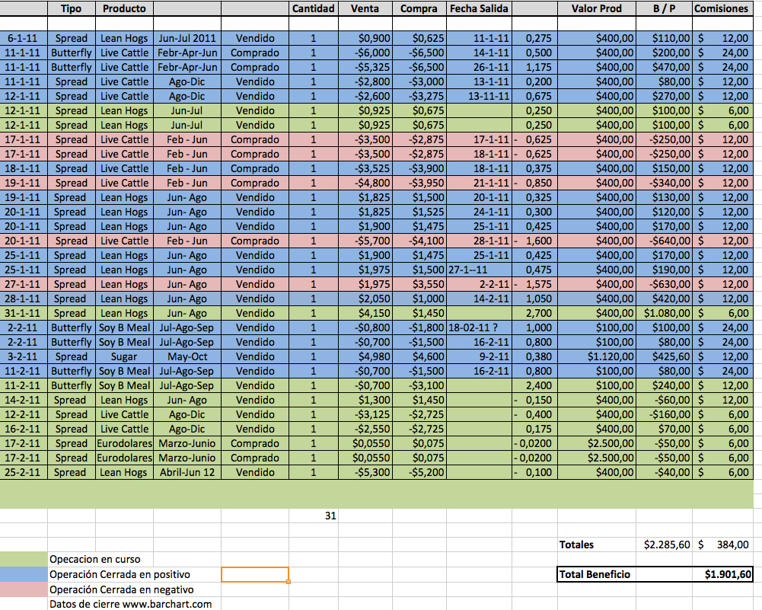The height and width of the screenshot is (610, 762).
Task: Click the date cell 31-1-11
Action: click(23, 314)
